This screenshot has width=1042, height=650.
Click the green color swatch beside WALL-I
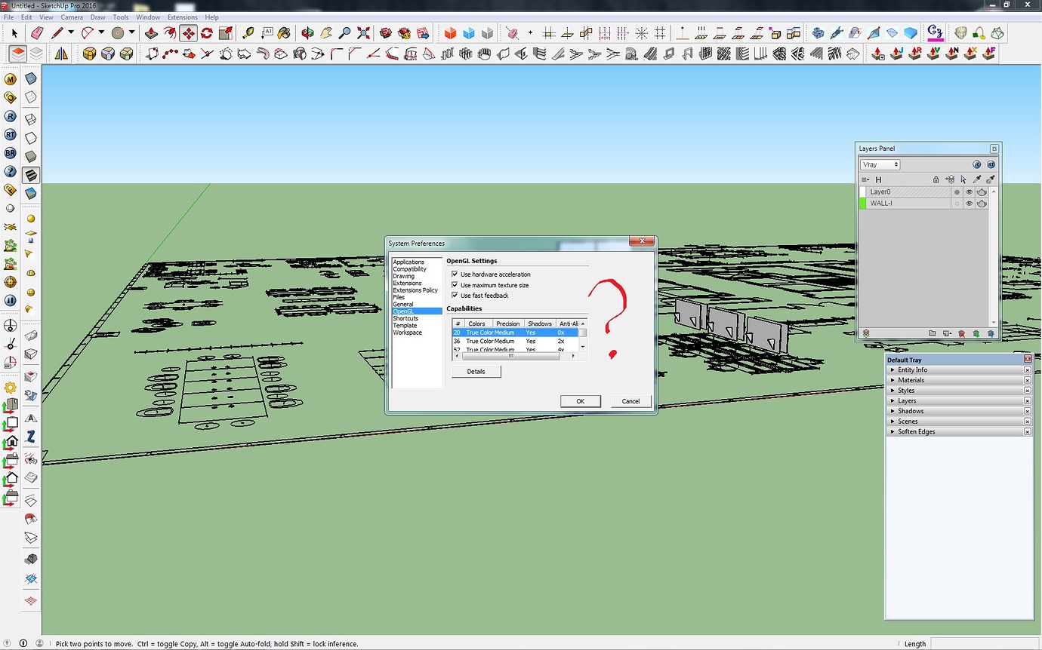pyautogui.click(x=862, y=203)
